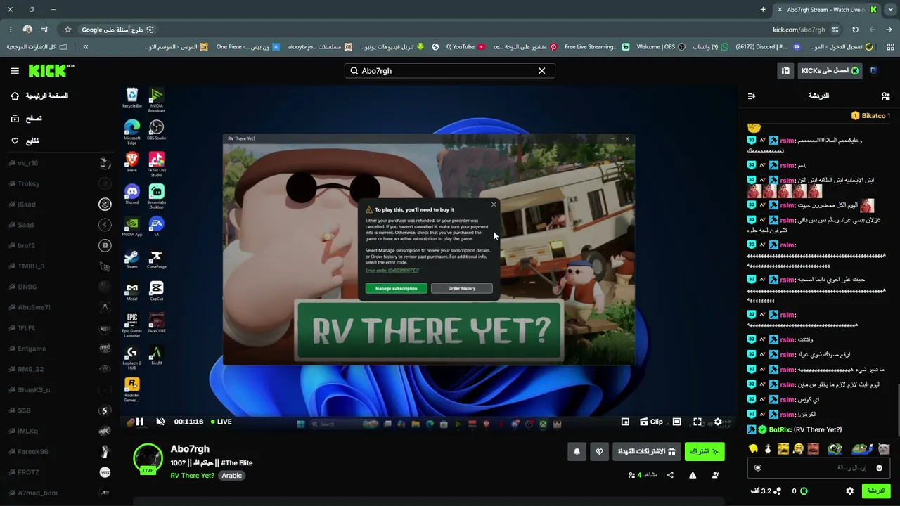
Task: Open the error code link in dialog
Action: [x=392, y=271]
